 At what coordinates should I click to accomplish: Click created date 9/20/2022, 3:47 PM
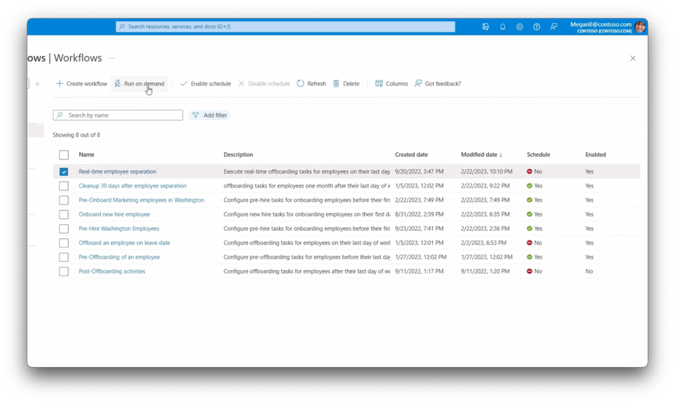coord(420,171)
